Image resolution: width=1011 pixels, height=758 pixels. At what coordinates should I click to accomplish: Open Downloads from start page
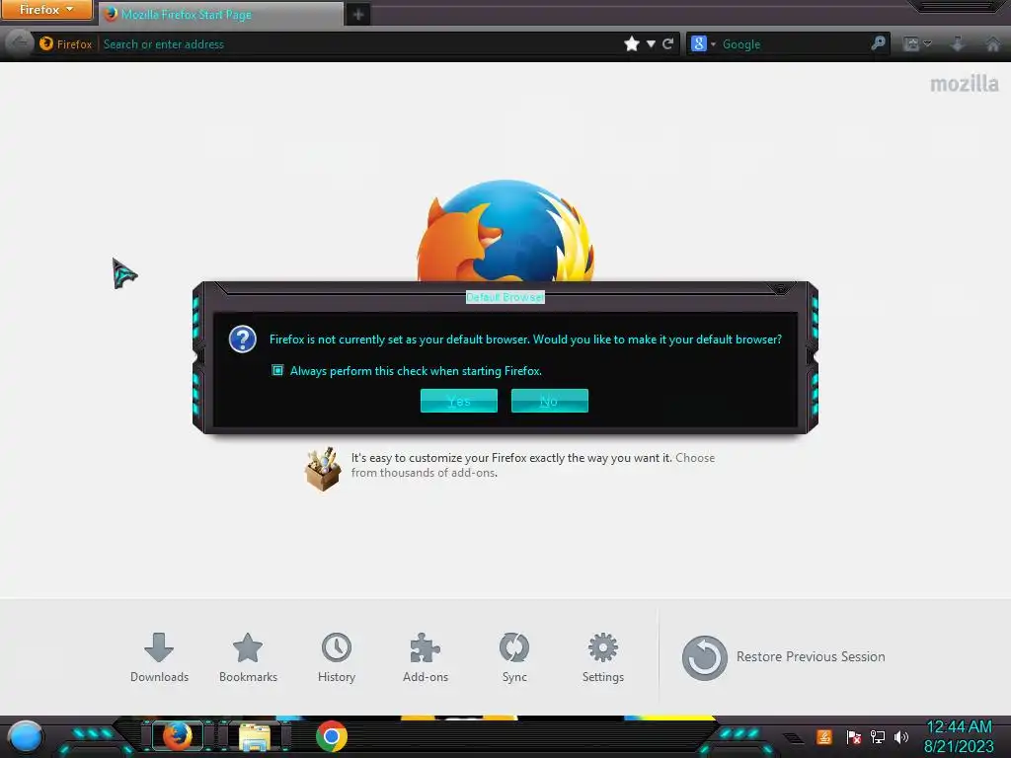[159, 657]
